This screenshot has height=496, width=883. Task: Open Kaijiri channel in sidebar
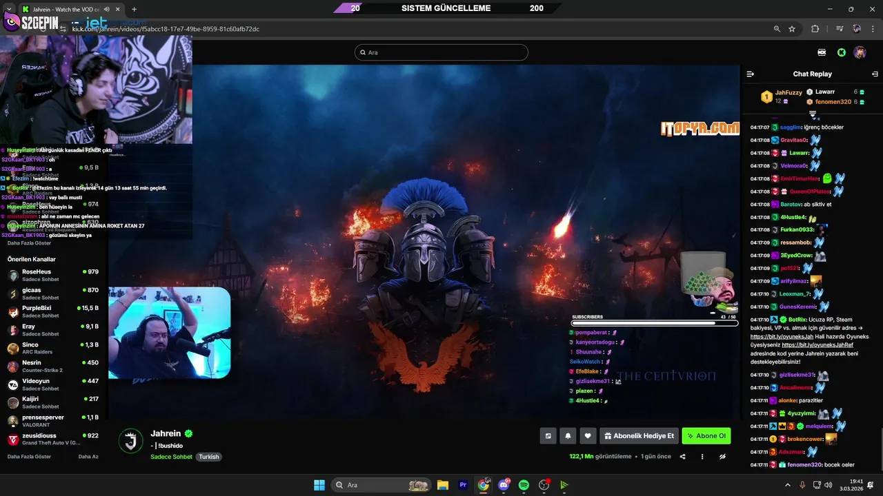coord(54,402)
